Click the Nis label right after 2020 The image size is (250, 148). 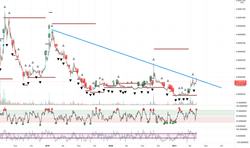[126, 146]
